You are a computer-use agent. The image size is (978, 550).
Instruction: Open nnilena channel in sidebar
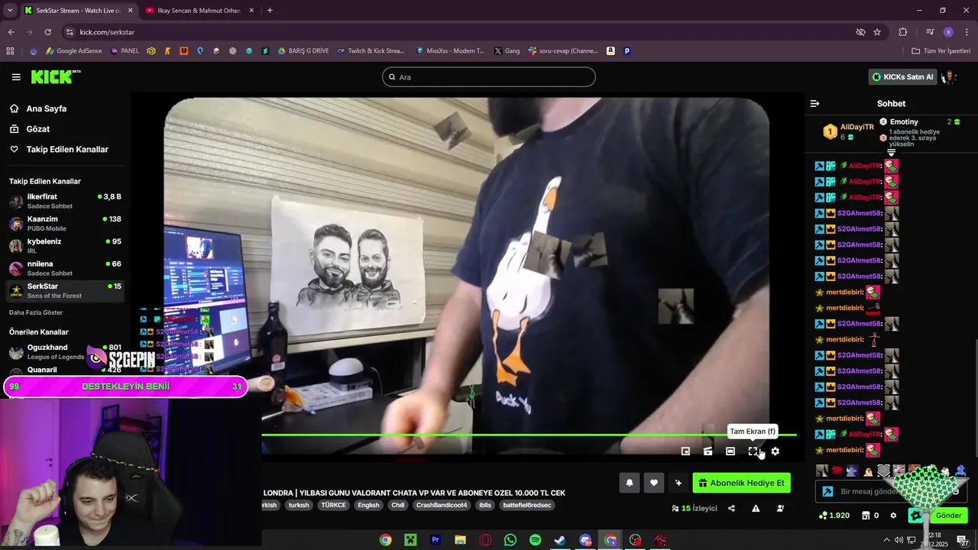65,268
